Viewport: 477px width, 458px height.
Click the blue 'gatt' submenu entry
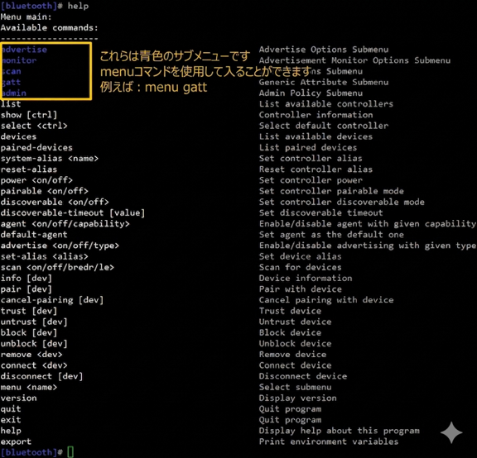tap(12, 83)
